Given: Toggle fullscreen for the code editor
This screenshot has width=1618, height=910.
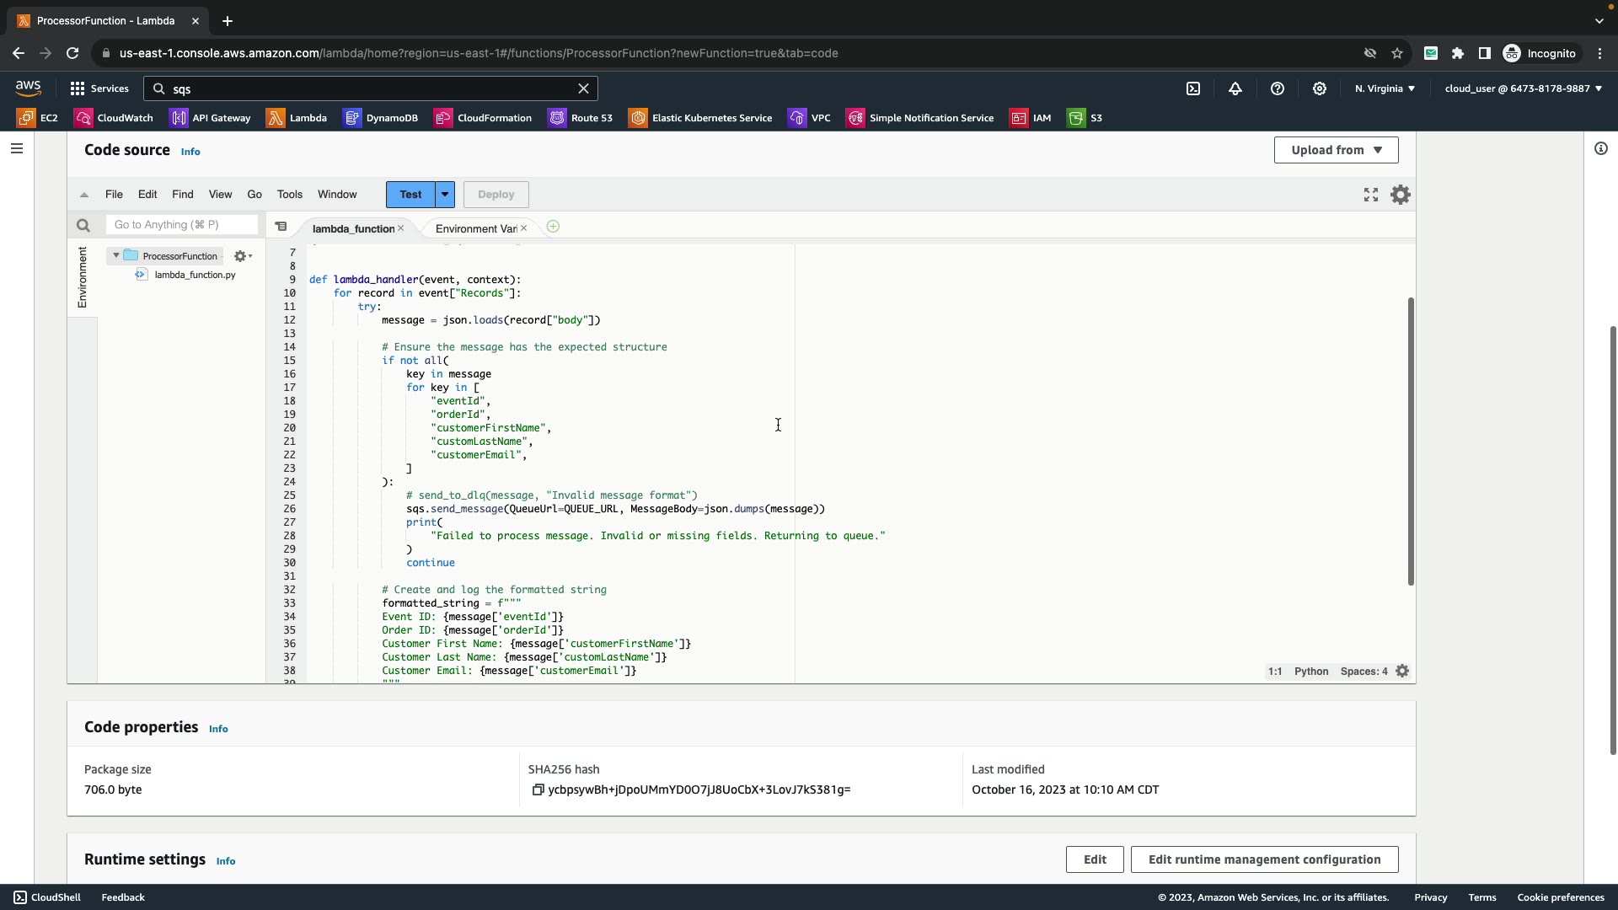Looking at the screenshot, I should coord(1371,195).
